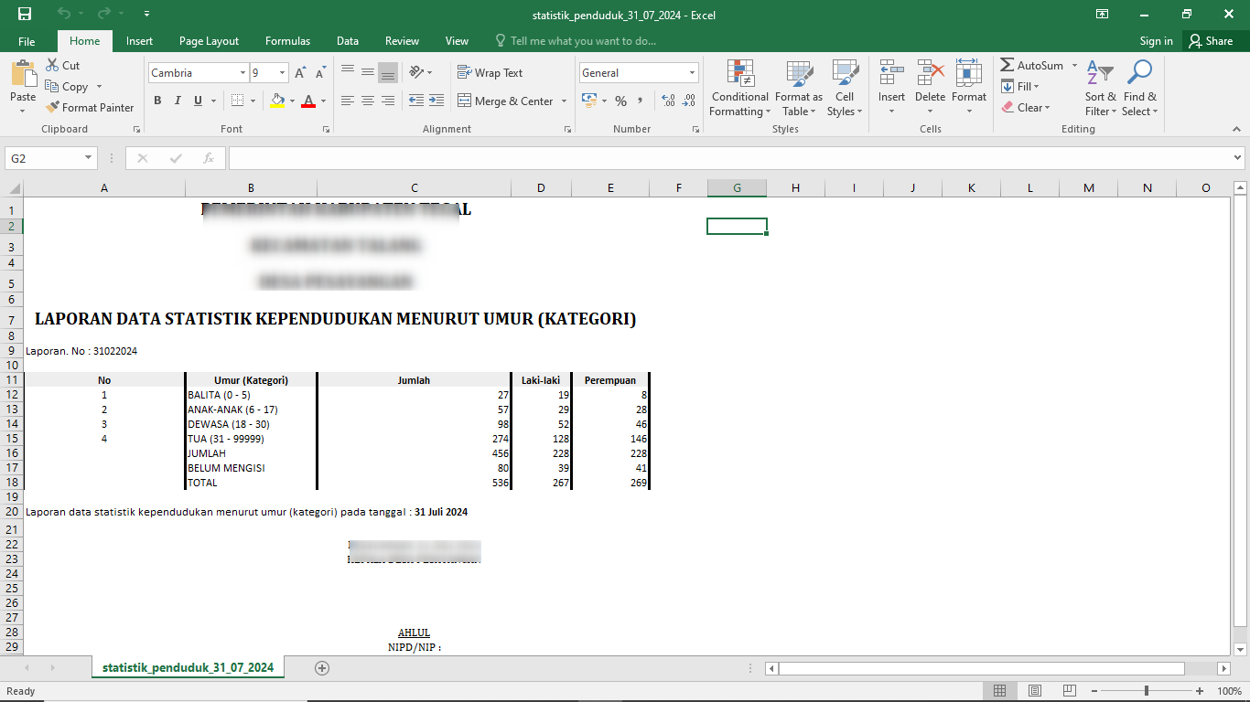Apply Comma Style format
The height and width of the screenshot is (702, 1250).
click(641, 101)
